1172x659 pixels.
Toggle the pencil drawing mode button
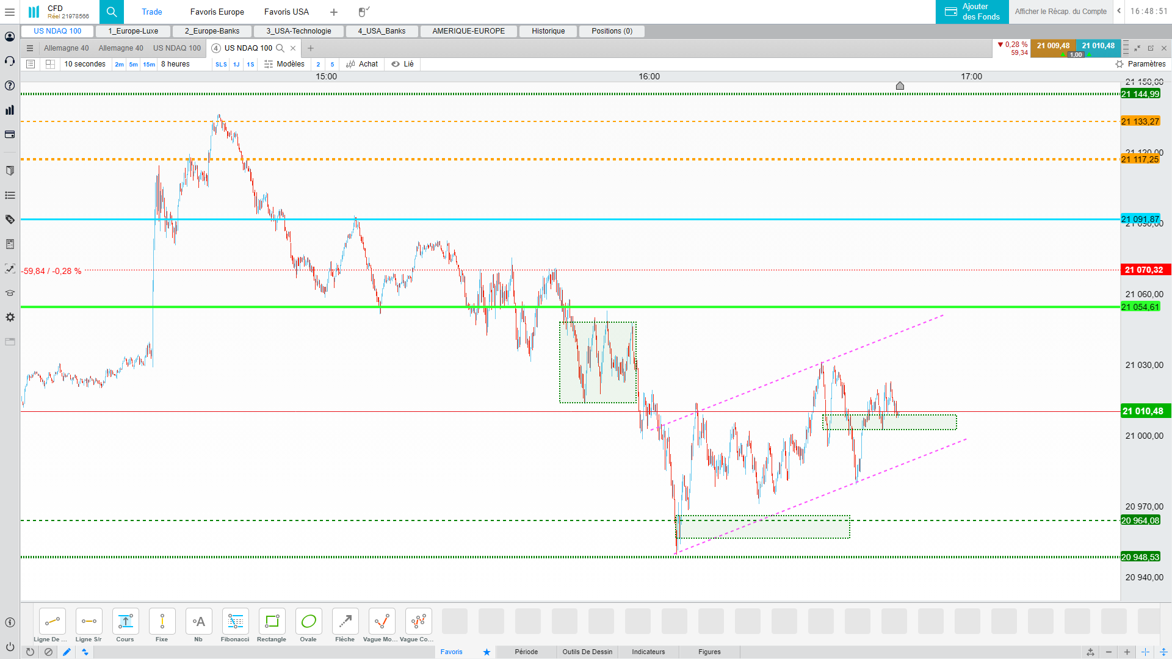pos(67,652)
